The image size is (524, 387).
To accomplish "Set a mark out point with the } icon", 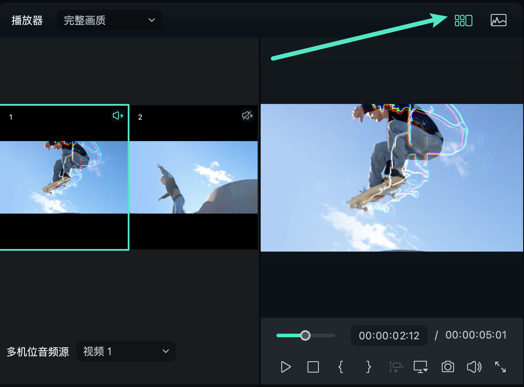I will (368, 367).
